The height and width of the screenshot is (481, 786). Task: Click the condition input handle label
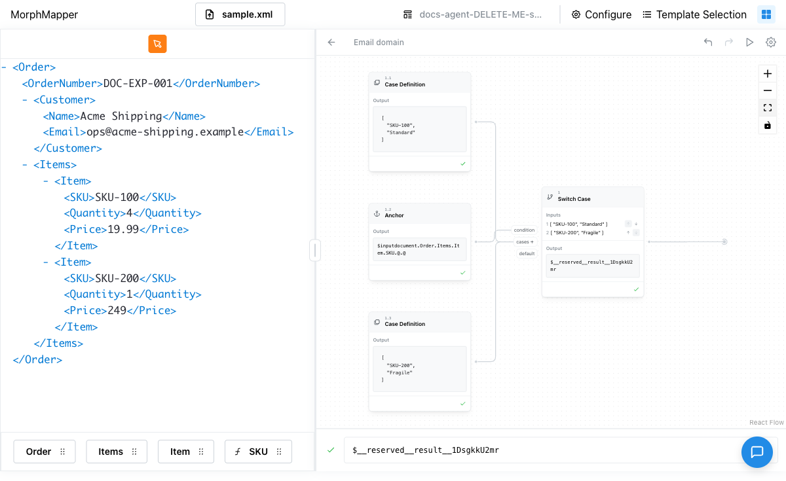pos(525,230)
